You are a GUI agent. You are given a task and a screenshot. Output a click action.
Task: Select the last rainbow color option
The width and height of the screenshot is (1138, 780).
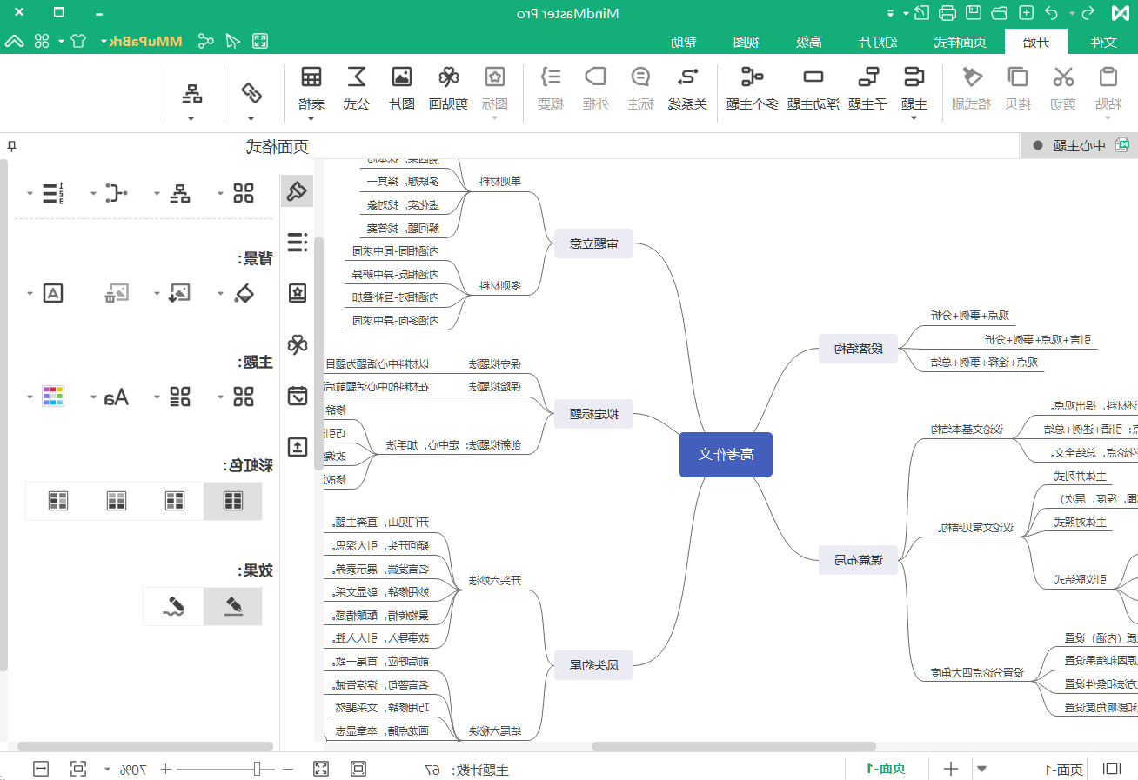point(58,500)
